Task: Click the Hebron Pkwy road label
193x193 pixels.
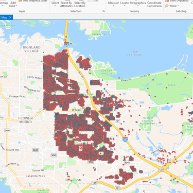Action: 159,151
